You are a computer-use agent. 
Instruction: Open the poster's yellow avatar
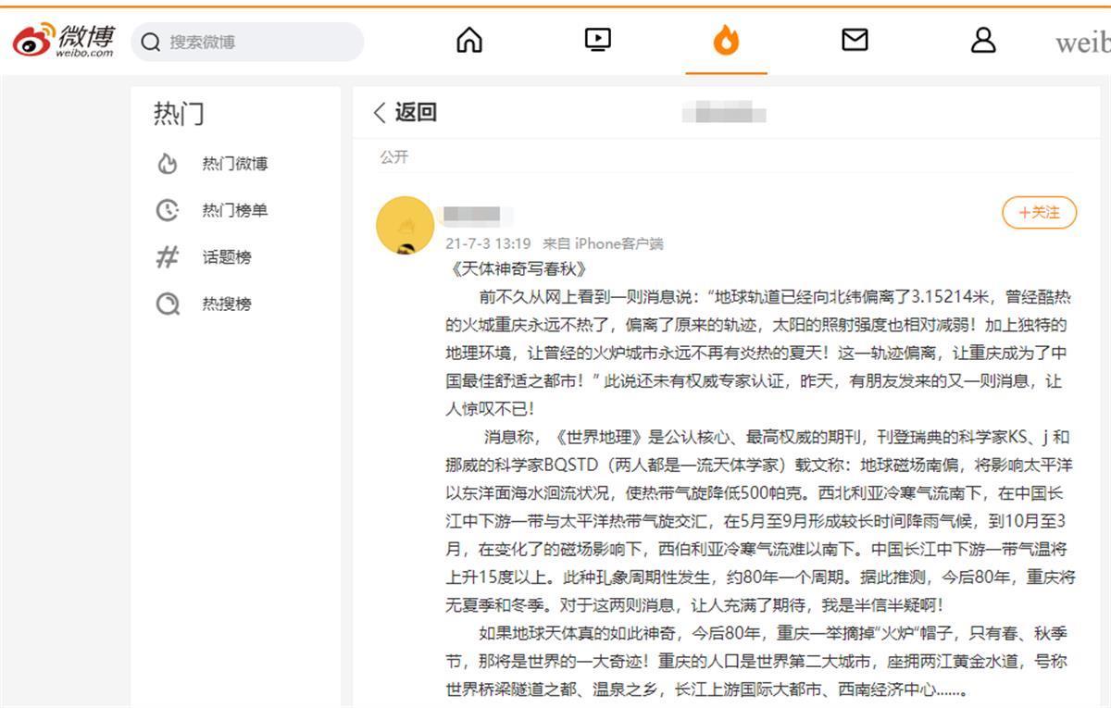[405, 225]
